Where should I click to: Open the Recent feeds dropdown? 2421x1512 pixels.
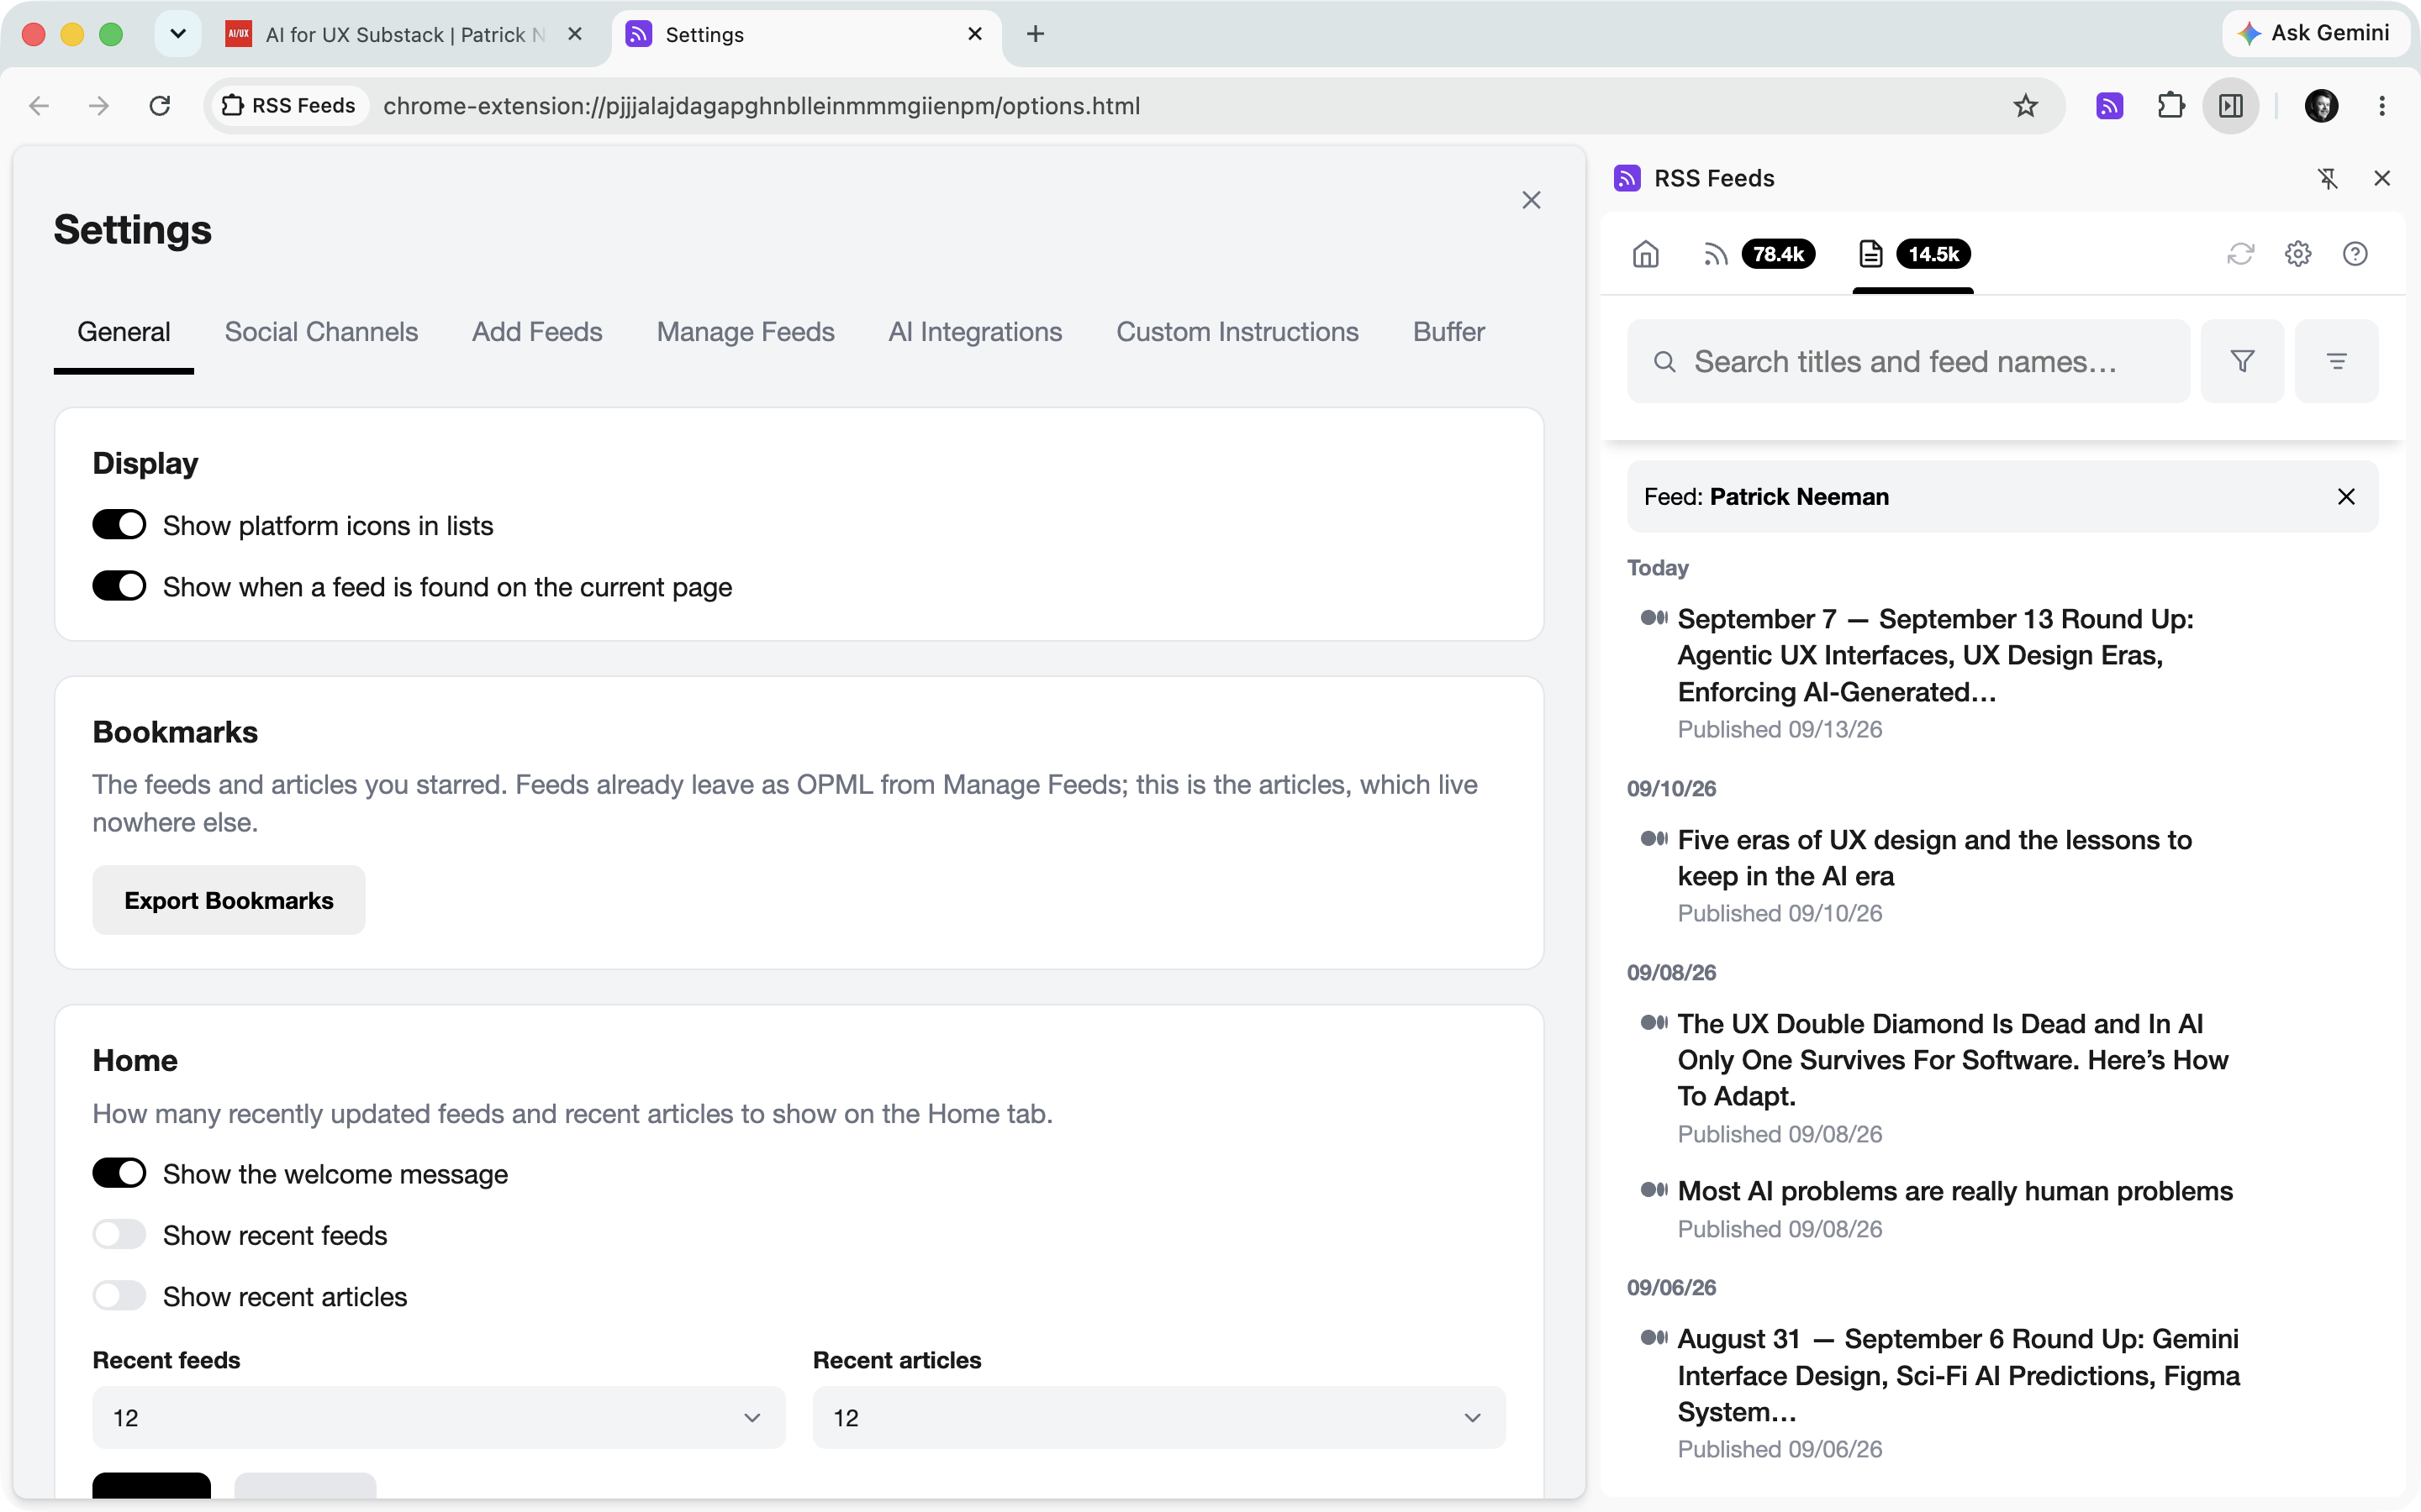click(x=438, y=1417)
